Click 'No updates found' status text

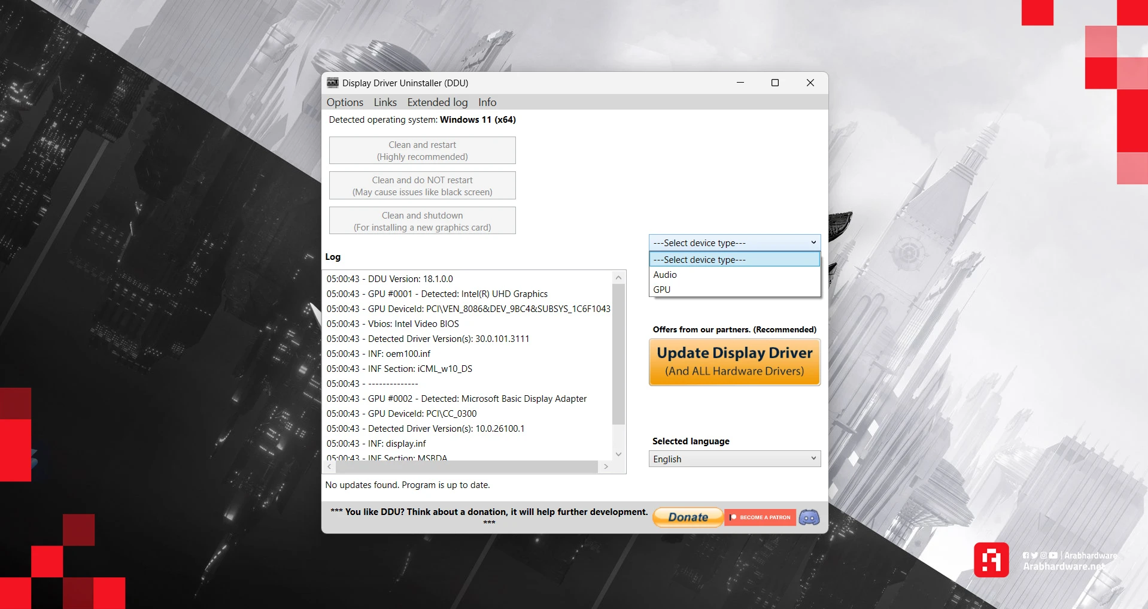408,485
